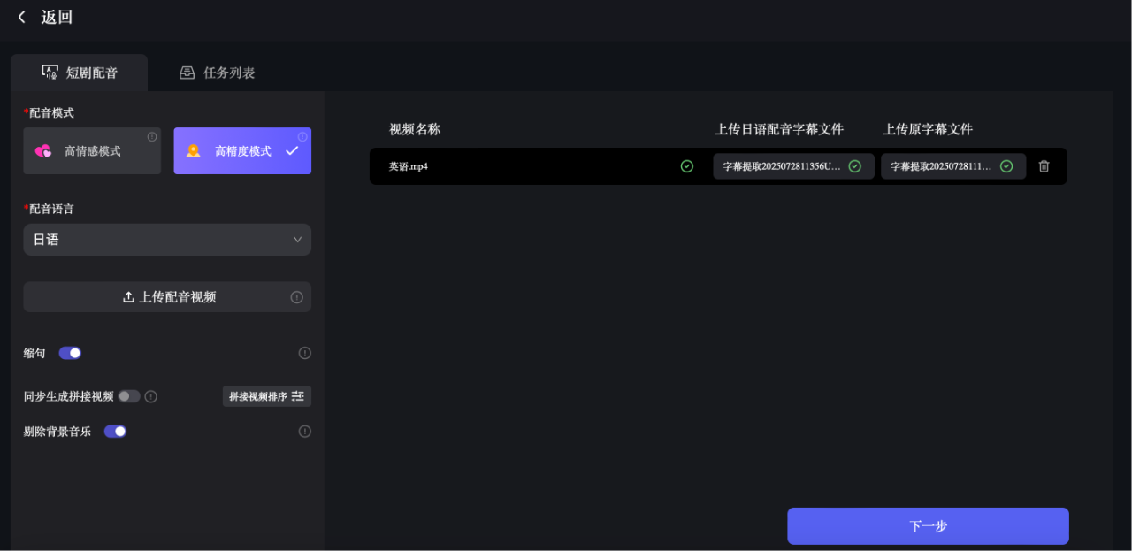Switch to the 任务列表 tab

coord(217,73)
